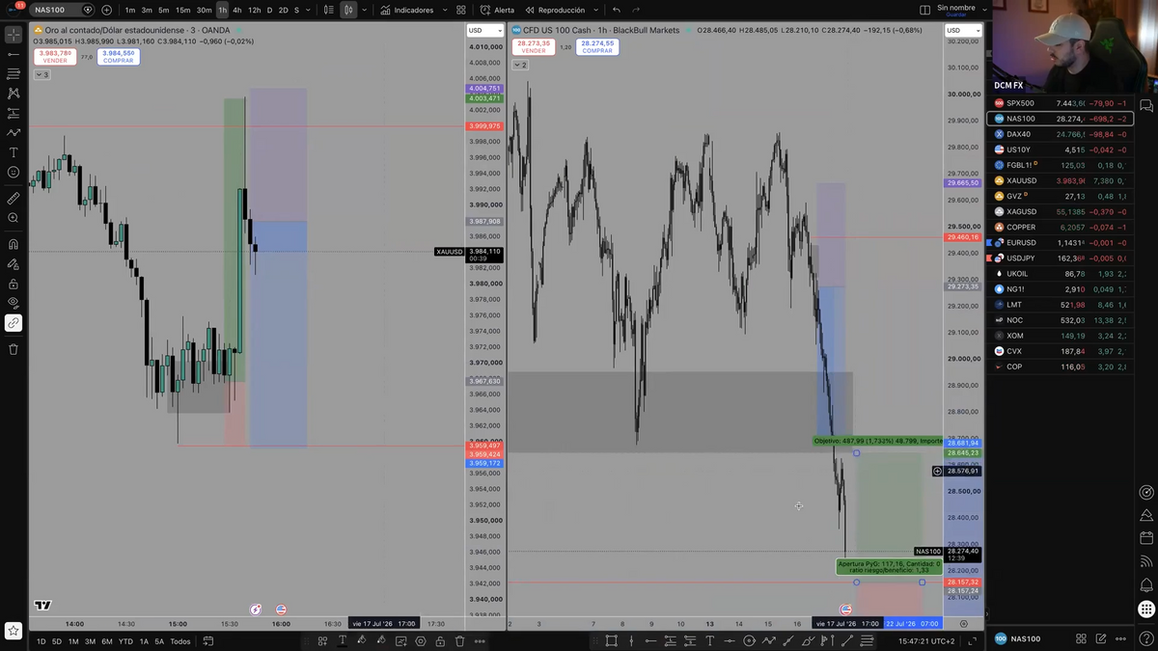Activate the Zoom In tool
The width and height of the screenshot is (1158, 651).
pyautogui.click(x=14, y=218)
